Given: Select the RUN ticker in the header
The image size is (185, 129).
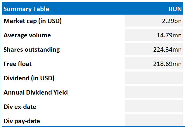Looking at the screenshot, I should click(175, 9).
